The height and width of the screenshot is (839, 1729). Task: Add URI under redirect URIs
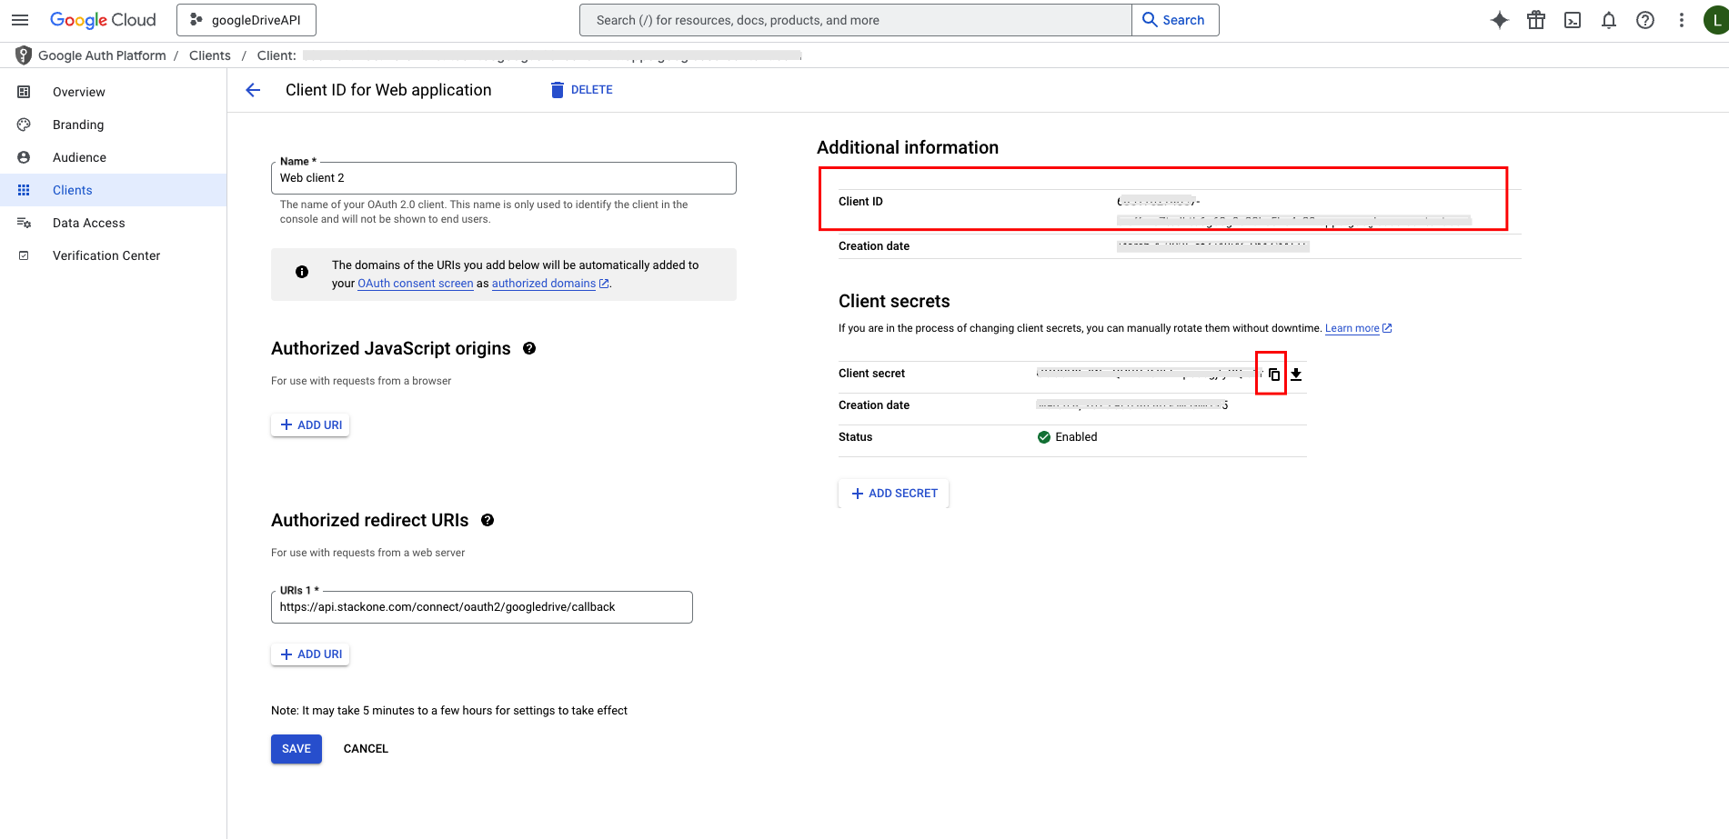pyautogui.click(x=310, y=654)
